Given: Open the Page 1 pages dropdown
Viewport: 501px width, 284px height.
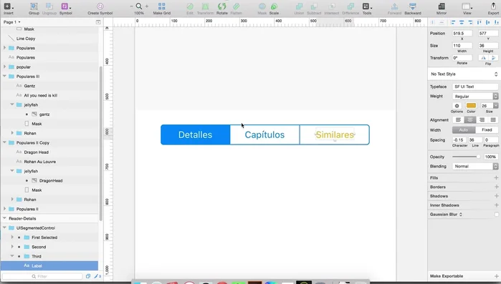Looking at the screenshot, I should [11, 22].
